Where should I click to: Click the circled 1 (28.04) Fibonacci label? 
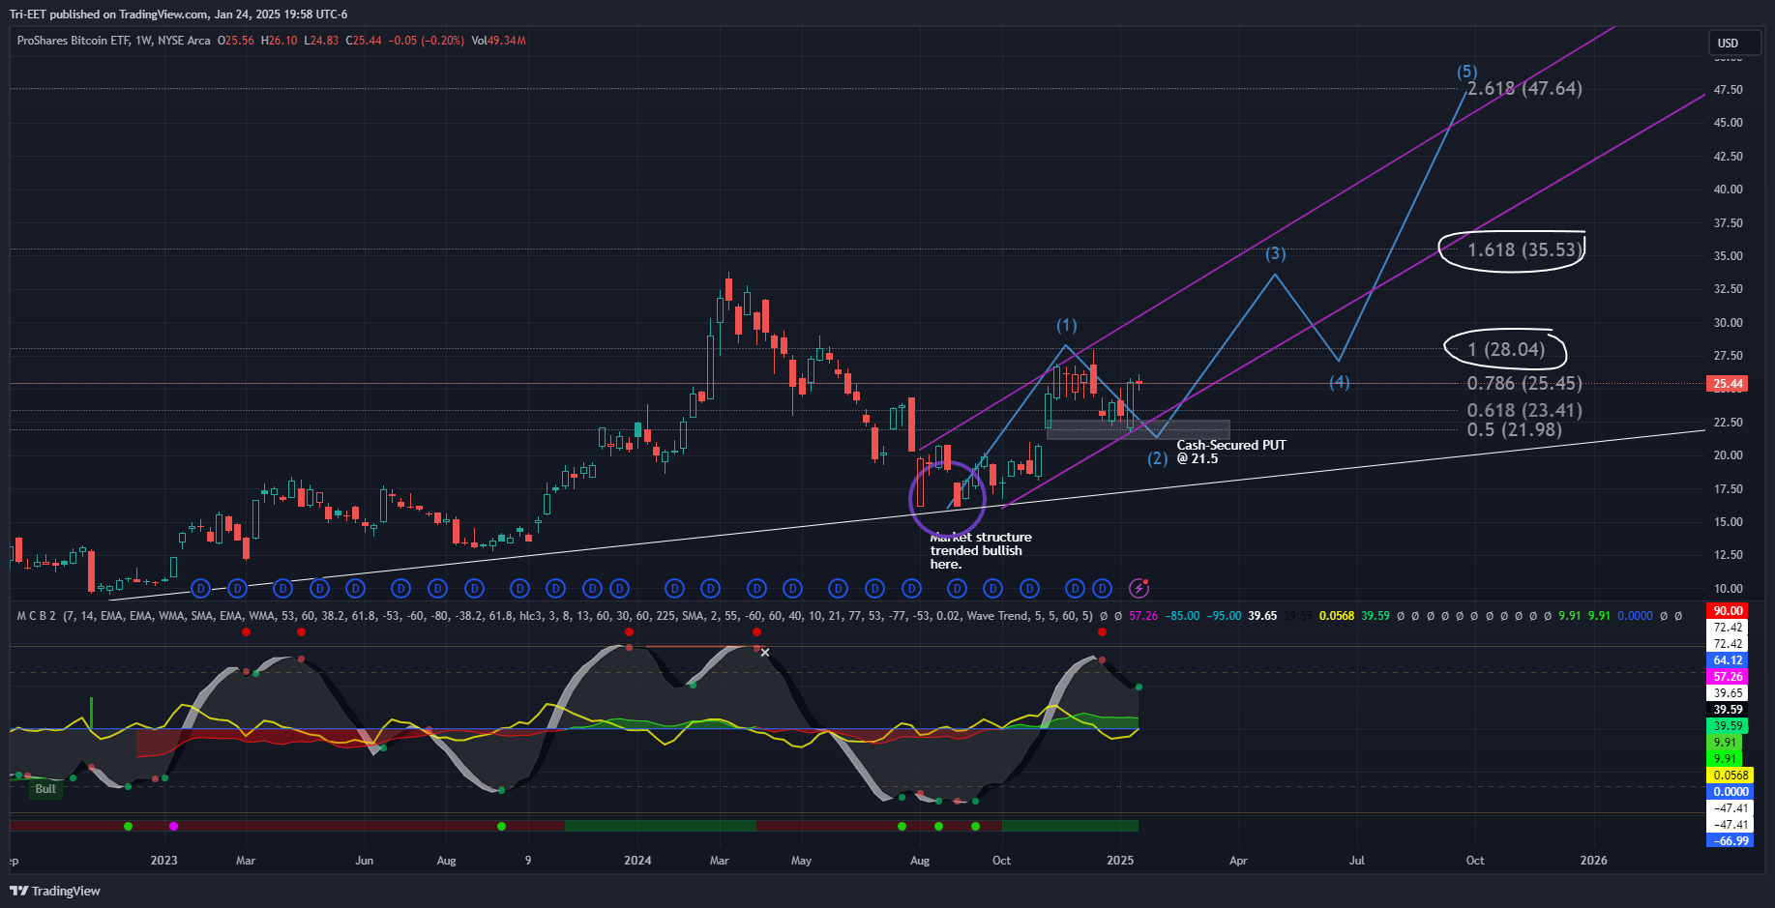coord(1506,349)
